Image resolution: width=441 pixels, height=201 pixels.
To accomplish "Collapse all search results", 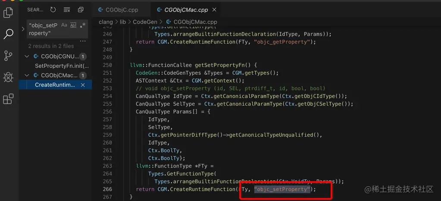I will [x=81, y=10].
